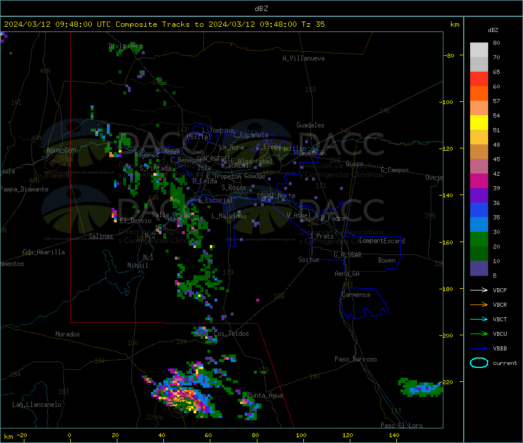
Task: Click the G_Campos map label
Action: point(395,170)
